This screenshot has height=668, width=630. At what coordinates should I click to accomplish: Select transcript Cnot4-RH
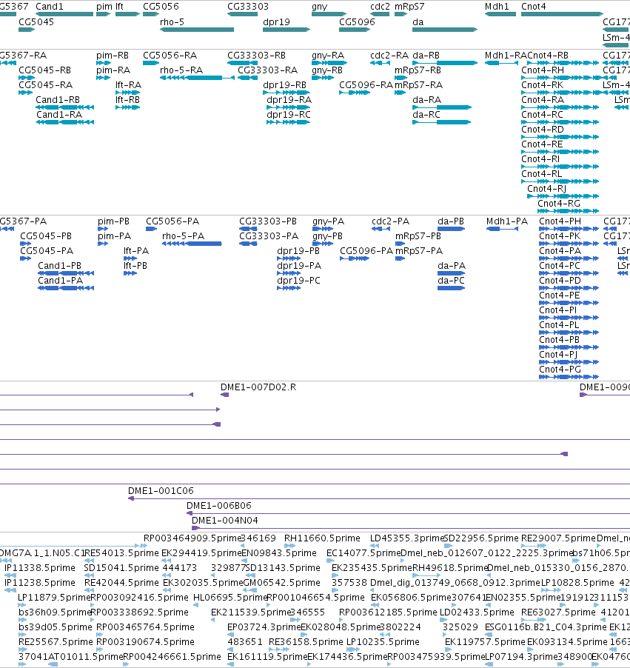coord(543,70)
